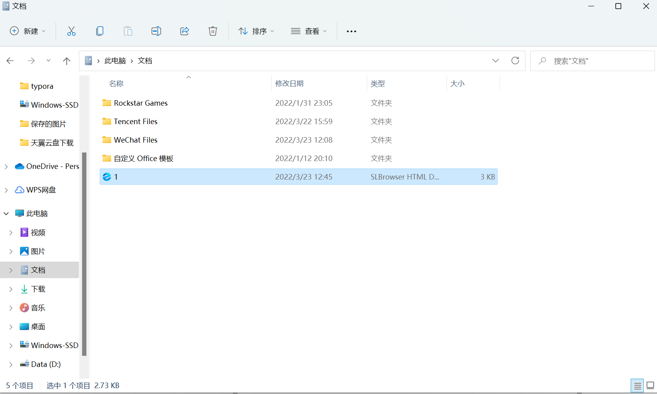657x394 pixels.
Task: Select 保存的图片 in navigation pane
Action: (48, 124)
